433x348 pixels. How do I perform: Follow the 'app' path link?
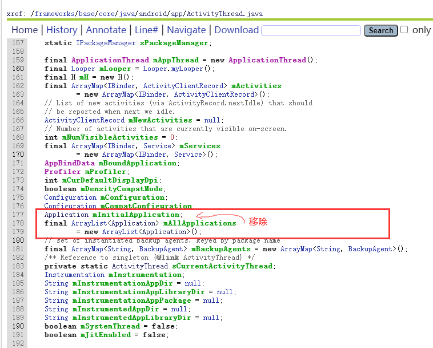[177, 14]
